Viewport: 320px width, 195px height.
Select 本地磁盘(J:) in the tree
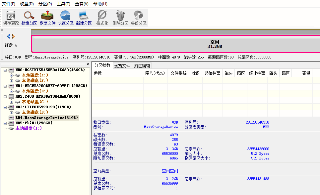coord(29,128)
